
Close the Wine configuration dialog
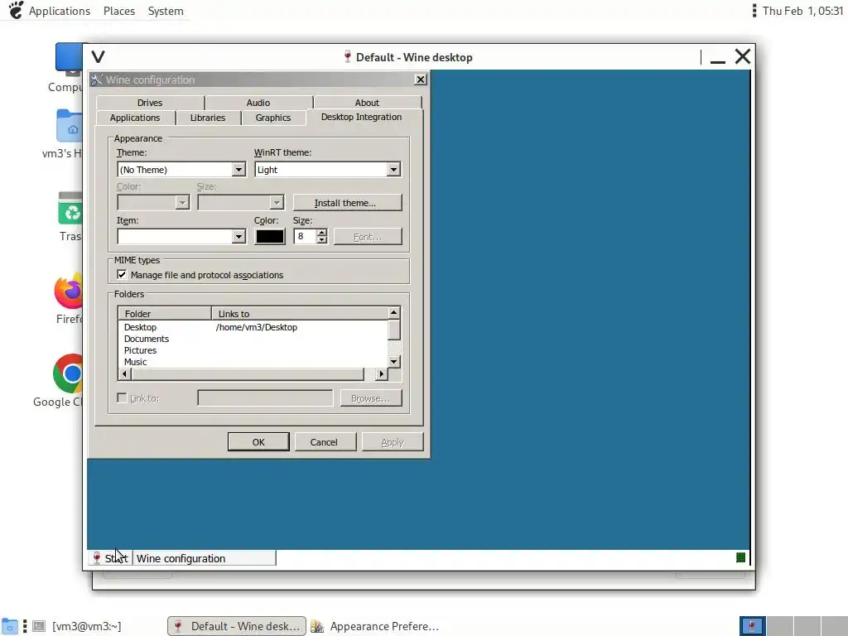coord(420,79)
